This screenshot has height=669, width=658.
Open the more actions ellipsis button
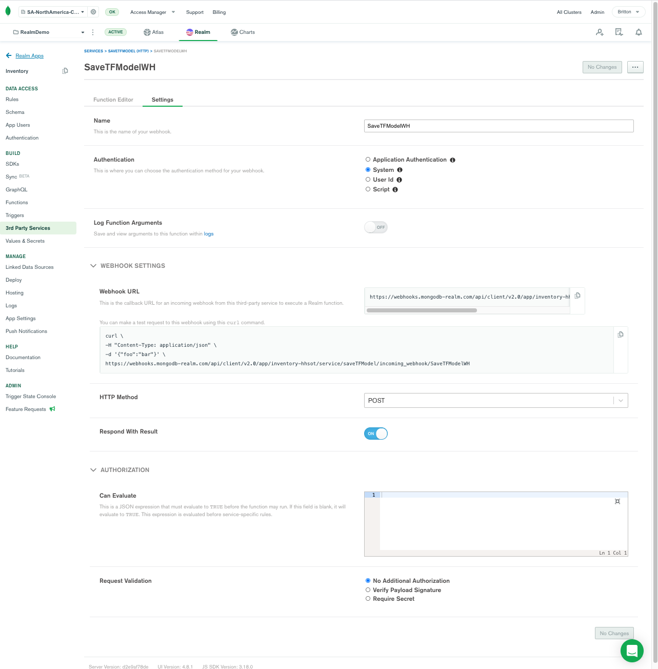pos(635,67)
